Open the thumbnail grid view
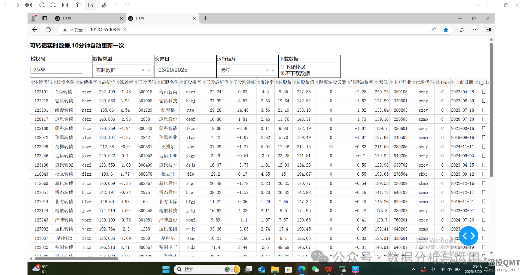The width and height of the screenshot is (523, 275). pyautogui.click(x=28, y=5)
